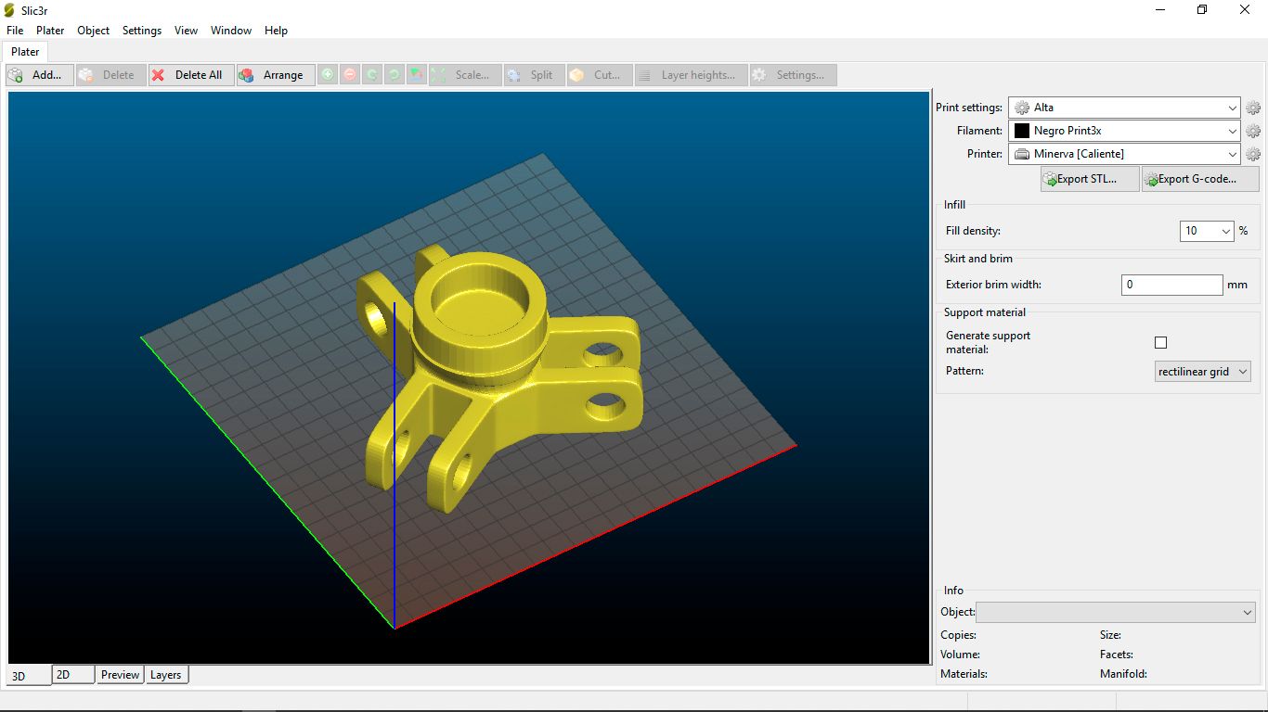The width and height of the screenshot is (1268, 712).
Task: Open the support Pattern rectilinear grid dropdown
Action: pos(1202,372)
